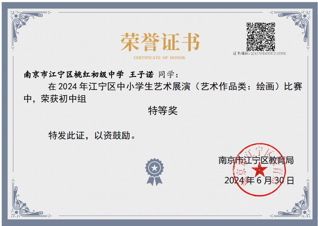Image resolution: width=318 pixels, height=226 pixels.
Task: Click the golden 荣誉证书 title
Action: click(160, 42)
